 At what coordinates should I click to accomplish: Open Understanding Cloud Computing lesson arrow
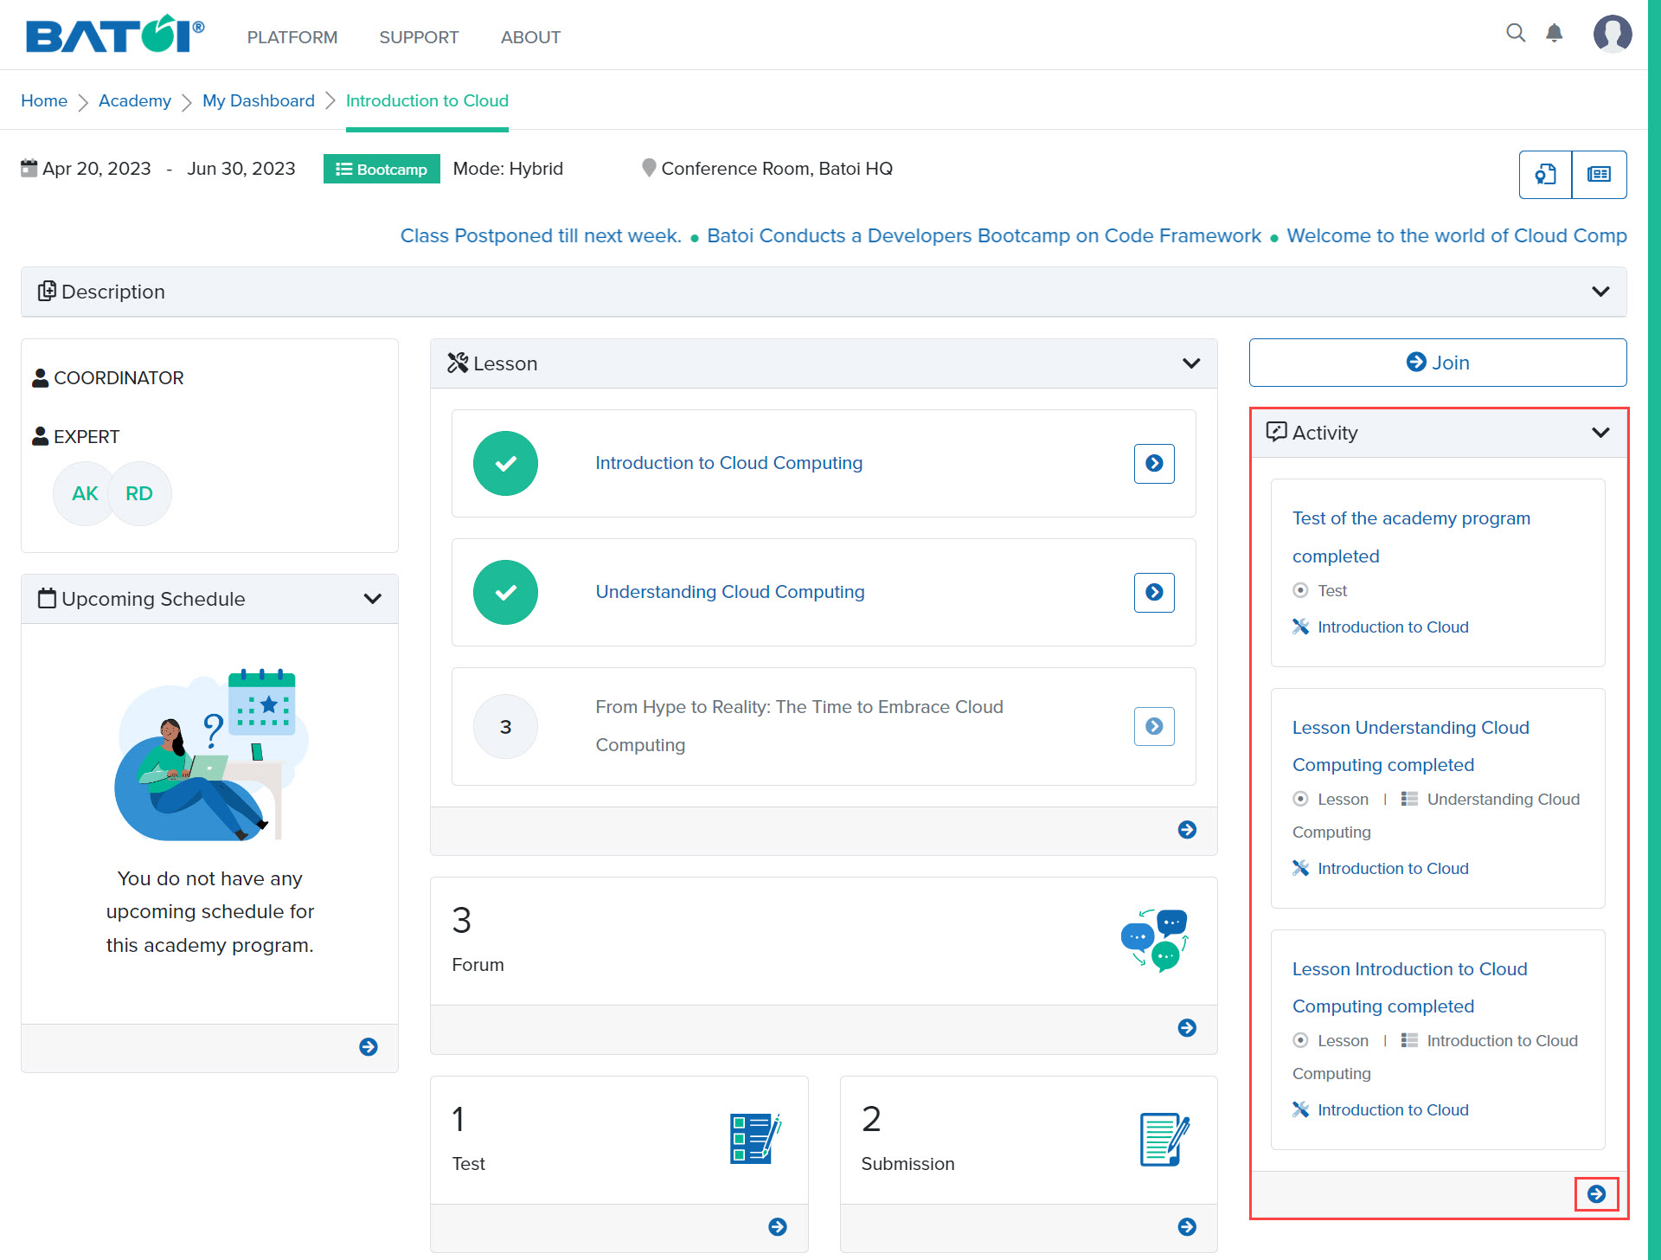(1154, 593)
